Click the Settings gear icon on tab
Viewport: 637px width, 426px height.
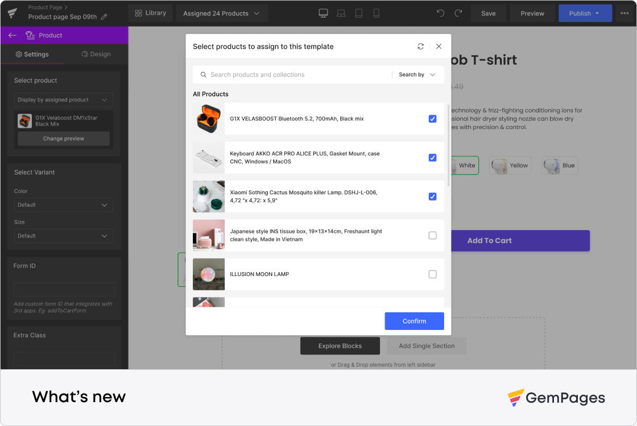(19, 55)
